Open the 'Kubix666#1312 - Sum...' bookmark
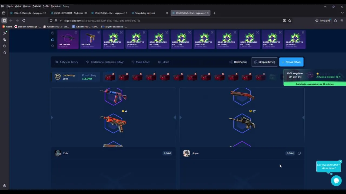The height and width of the screenshot is (194, 346). [x=85, y=27]
